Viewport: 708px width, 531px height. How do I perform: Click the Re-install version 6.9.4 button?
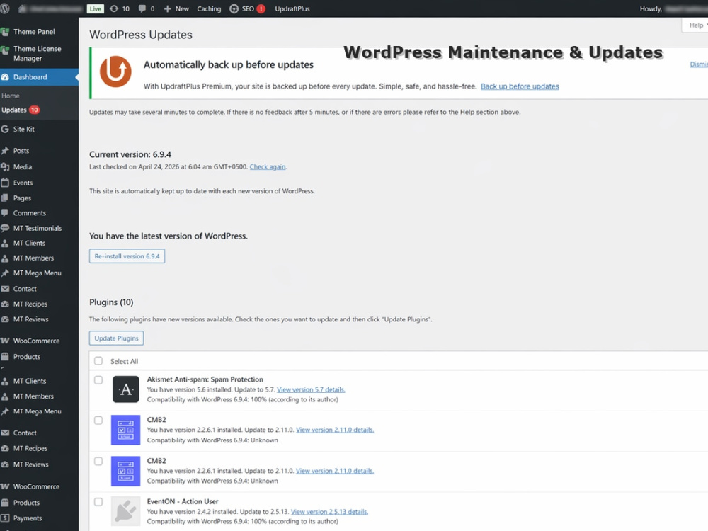point(127,256)
